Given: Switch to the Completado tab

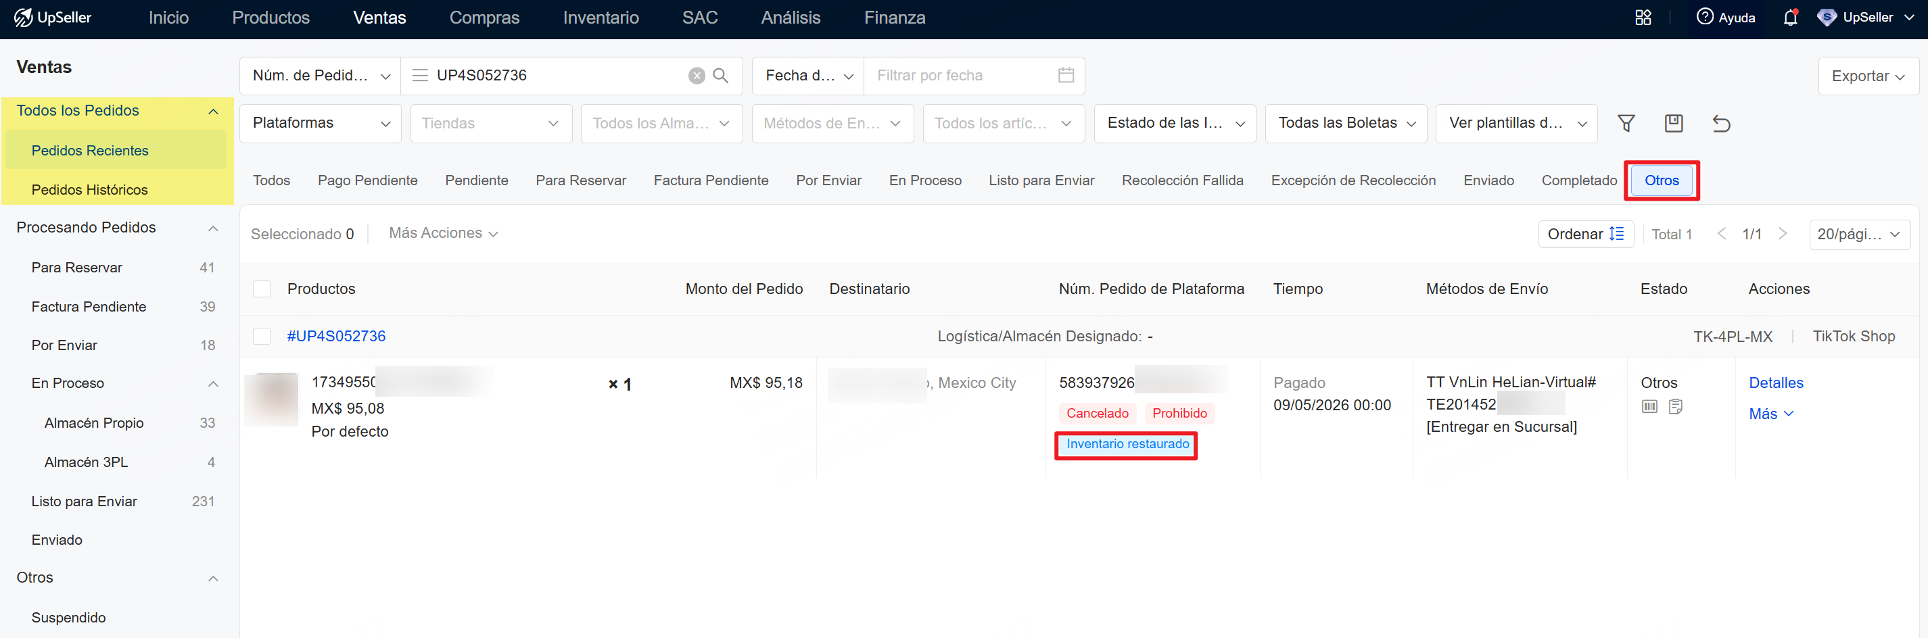Looking at the screenshot, I should coord(1579,180).
